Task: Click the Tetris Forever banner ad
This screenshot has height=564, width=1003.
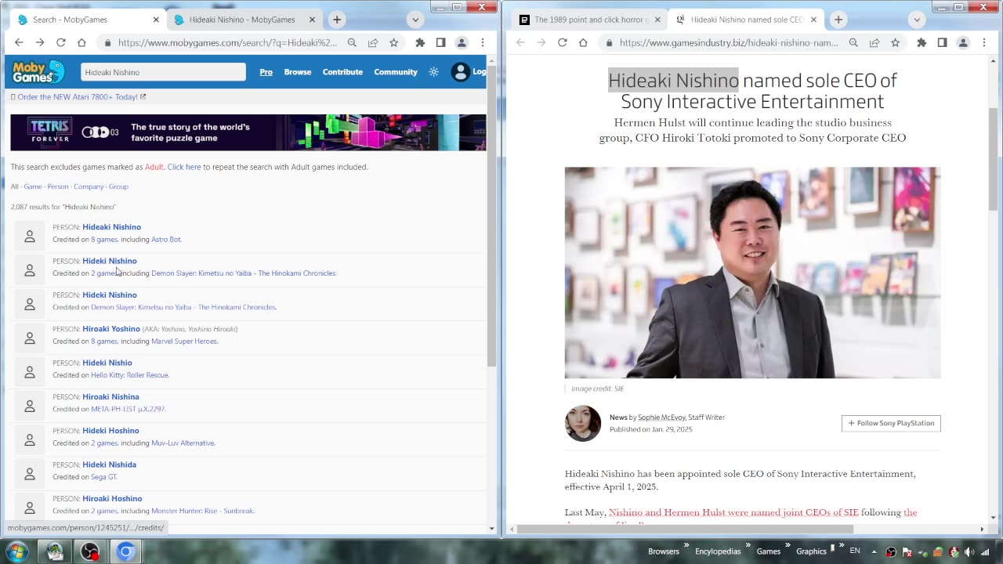Action: click(248, 132)
